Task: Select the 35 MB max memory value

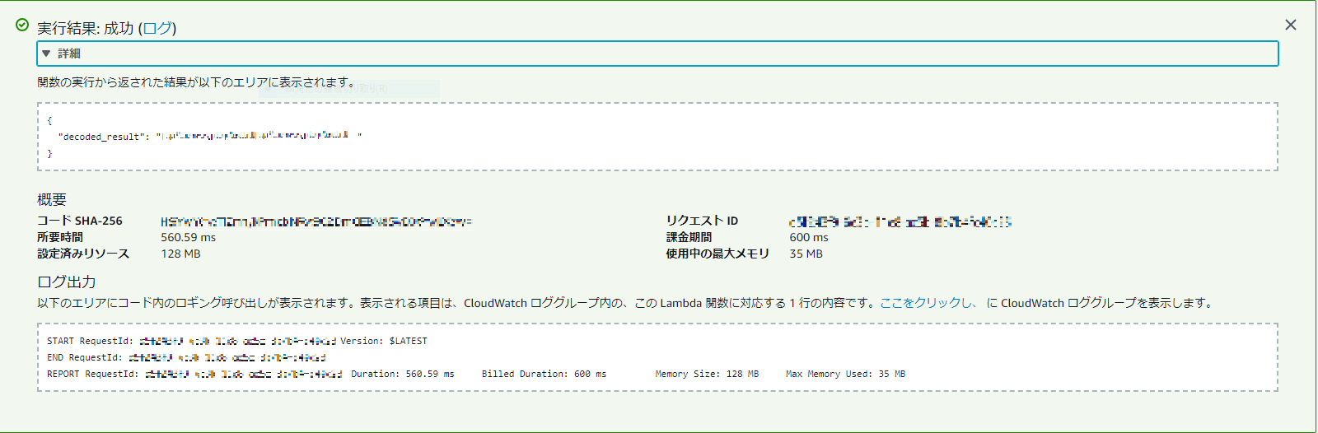Action: (x=806, y=254)
